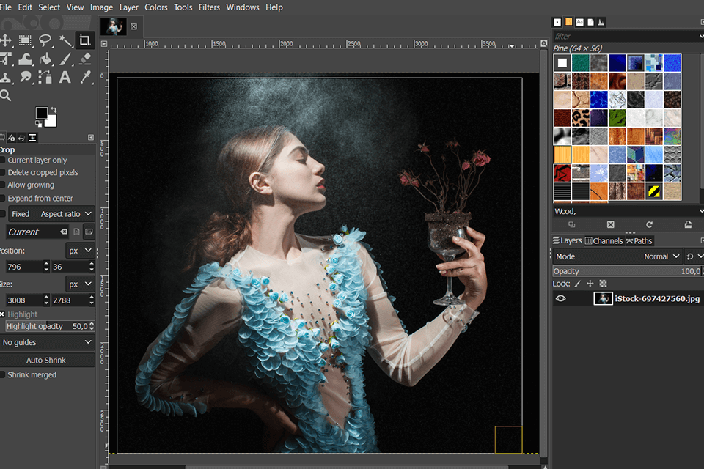Open the layer Mode Normal dropdown
Image resolution: width=704 pixels, height=469 pixels.
[x=617, y=256]
